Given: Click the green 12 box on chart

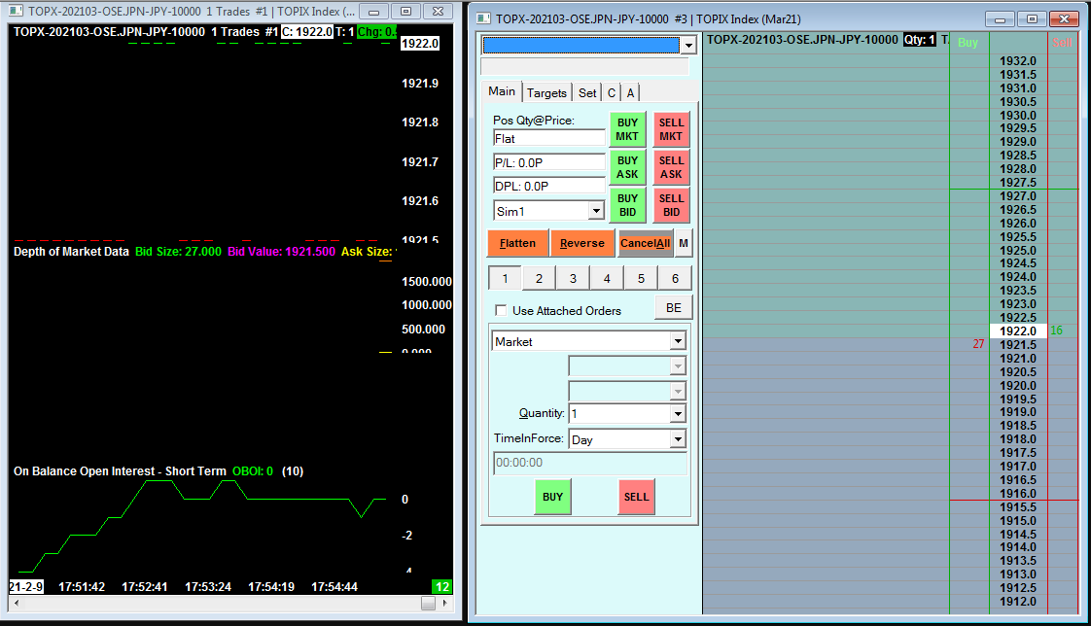Looking at the screenshot, I should (x=441, y=586).
